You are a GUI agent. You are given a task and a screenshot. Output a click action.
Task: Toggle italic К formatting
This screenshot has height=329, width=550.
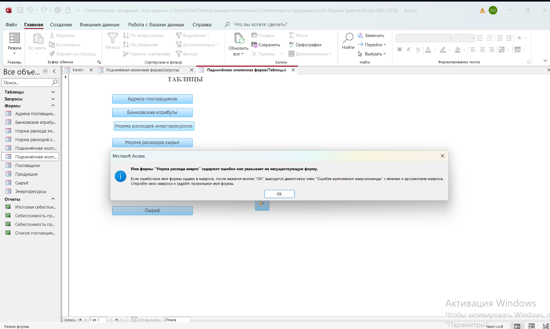[x=409, y=50]
